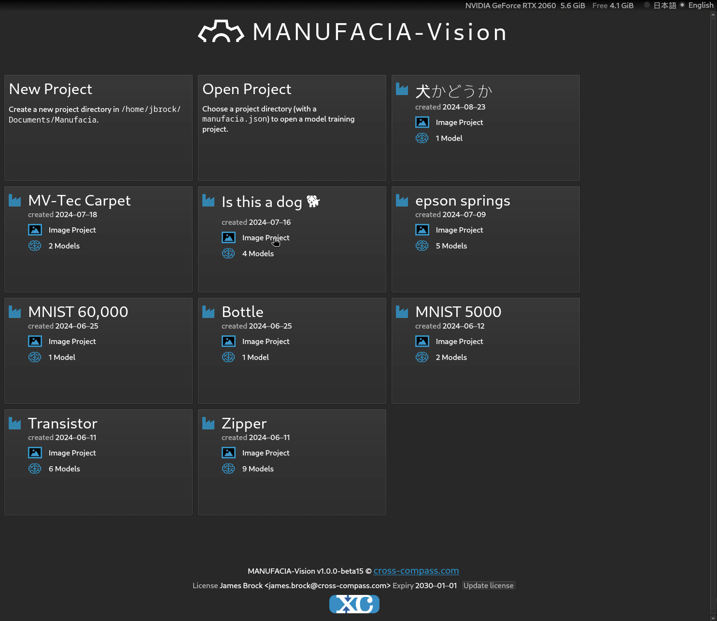717x621 pixels.
Task: Open the Bottle project title
Action: [242, 312]
